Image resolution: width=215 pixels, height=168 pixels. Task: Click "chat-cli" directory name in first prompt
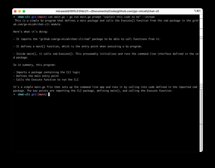click(24, 17)
